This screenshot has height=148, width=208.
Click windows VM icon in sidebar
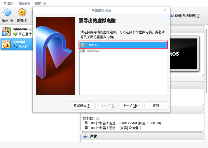point(6,31)
